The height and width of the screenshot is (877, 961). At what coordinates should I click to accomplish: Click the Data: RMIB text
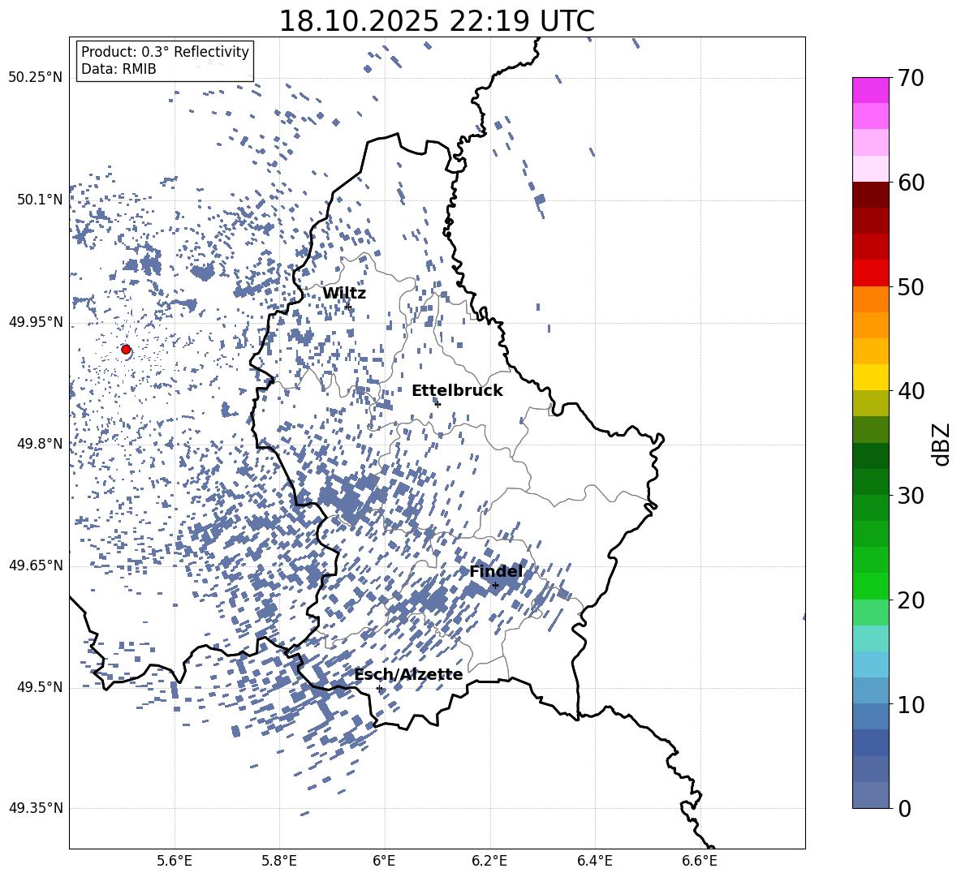pos(119,69)
